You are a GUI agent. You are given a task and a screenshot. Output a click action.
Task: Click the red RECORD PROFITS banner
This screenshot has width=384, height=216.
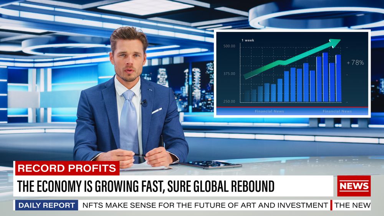pyautogui.click(x=67, y=168)
